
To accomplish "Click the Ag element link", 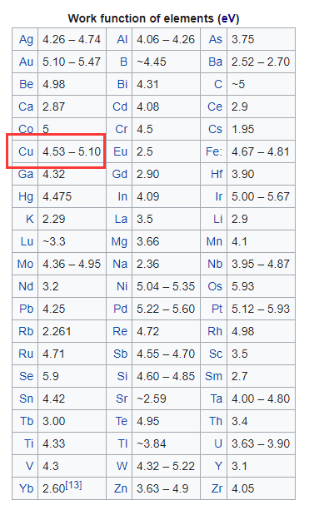I will [x=26, y=40].
